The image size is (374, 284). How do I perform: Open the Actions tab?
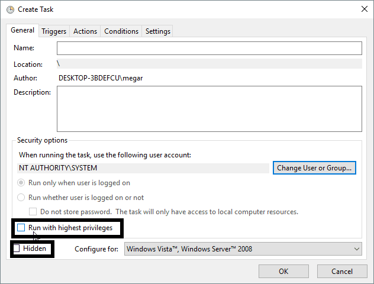click(x=85, y=31)
